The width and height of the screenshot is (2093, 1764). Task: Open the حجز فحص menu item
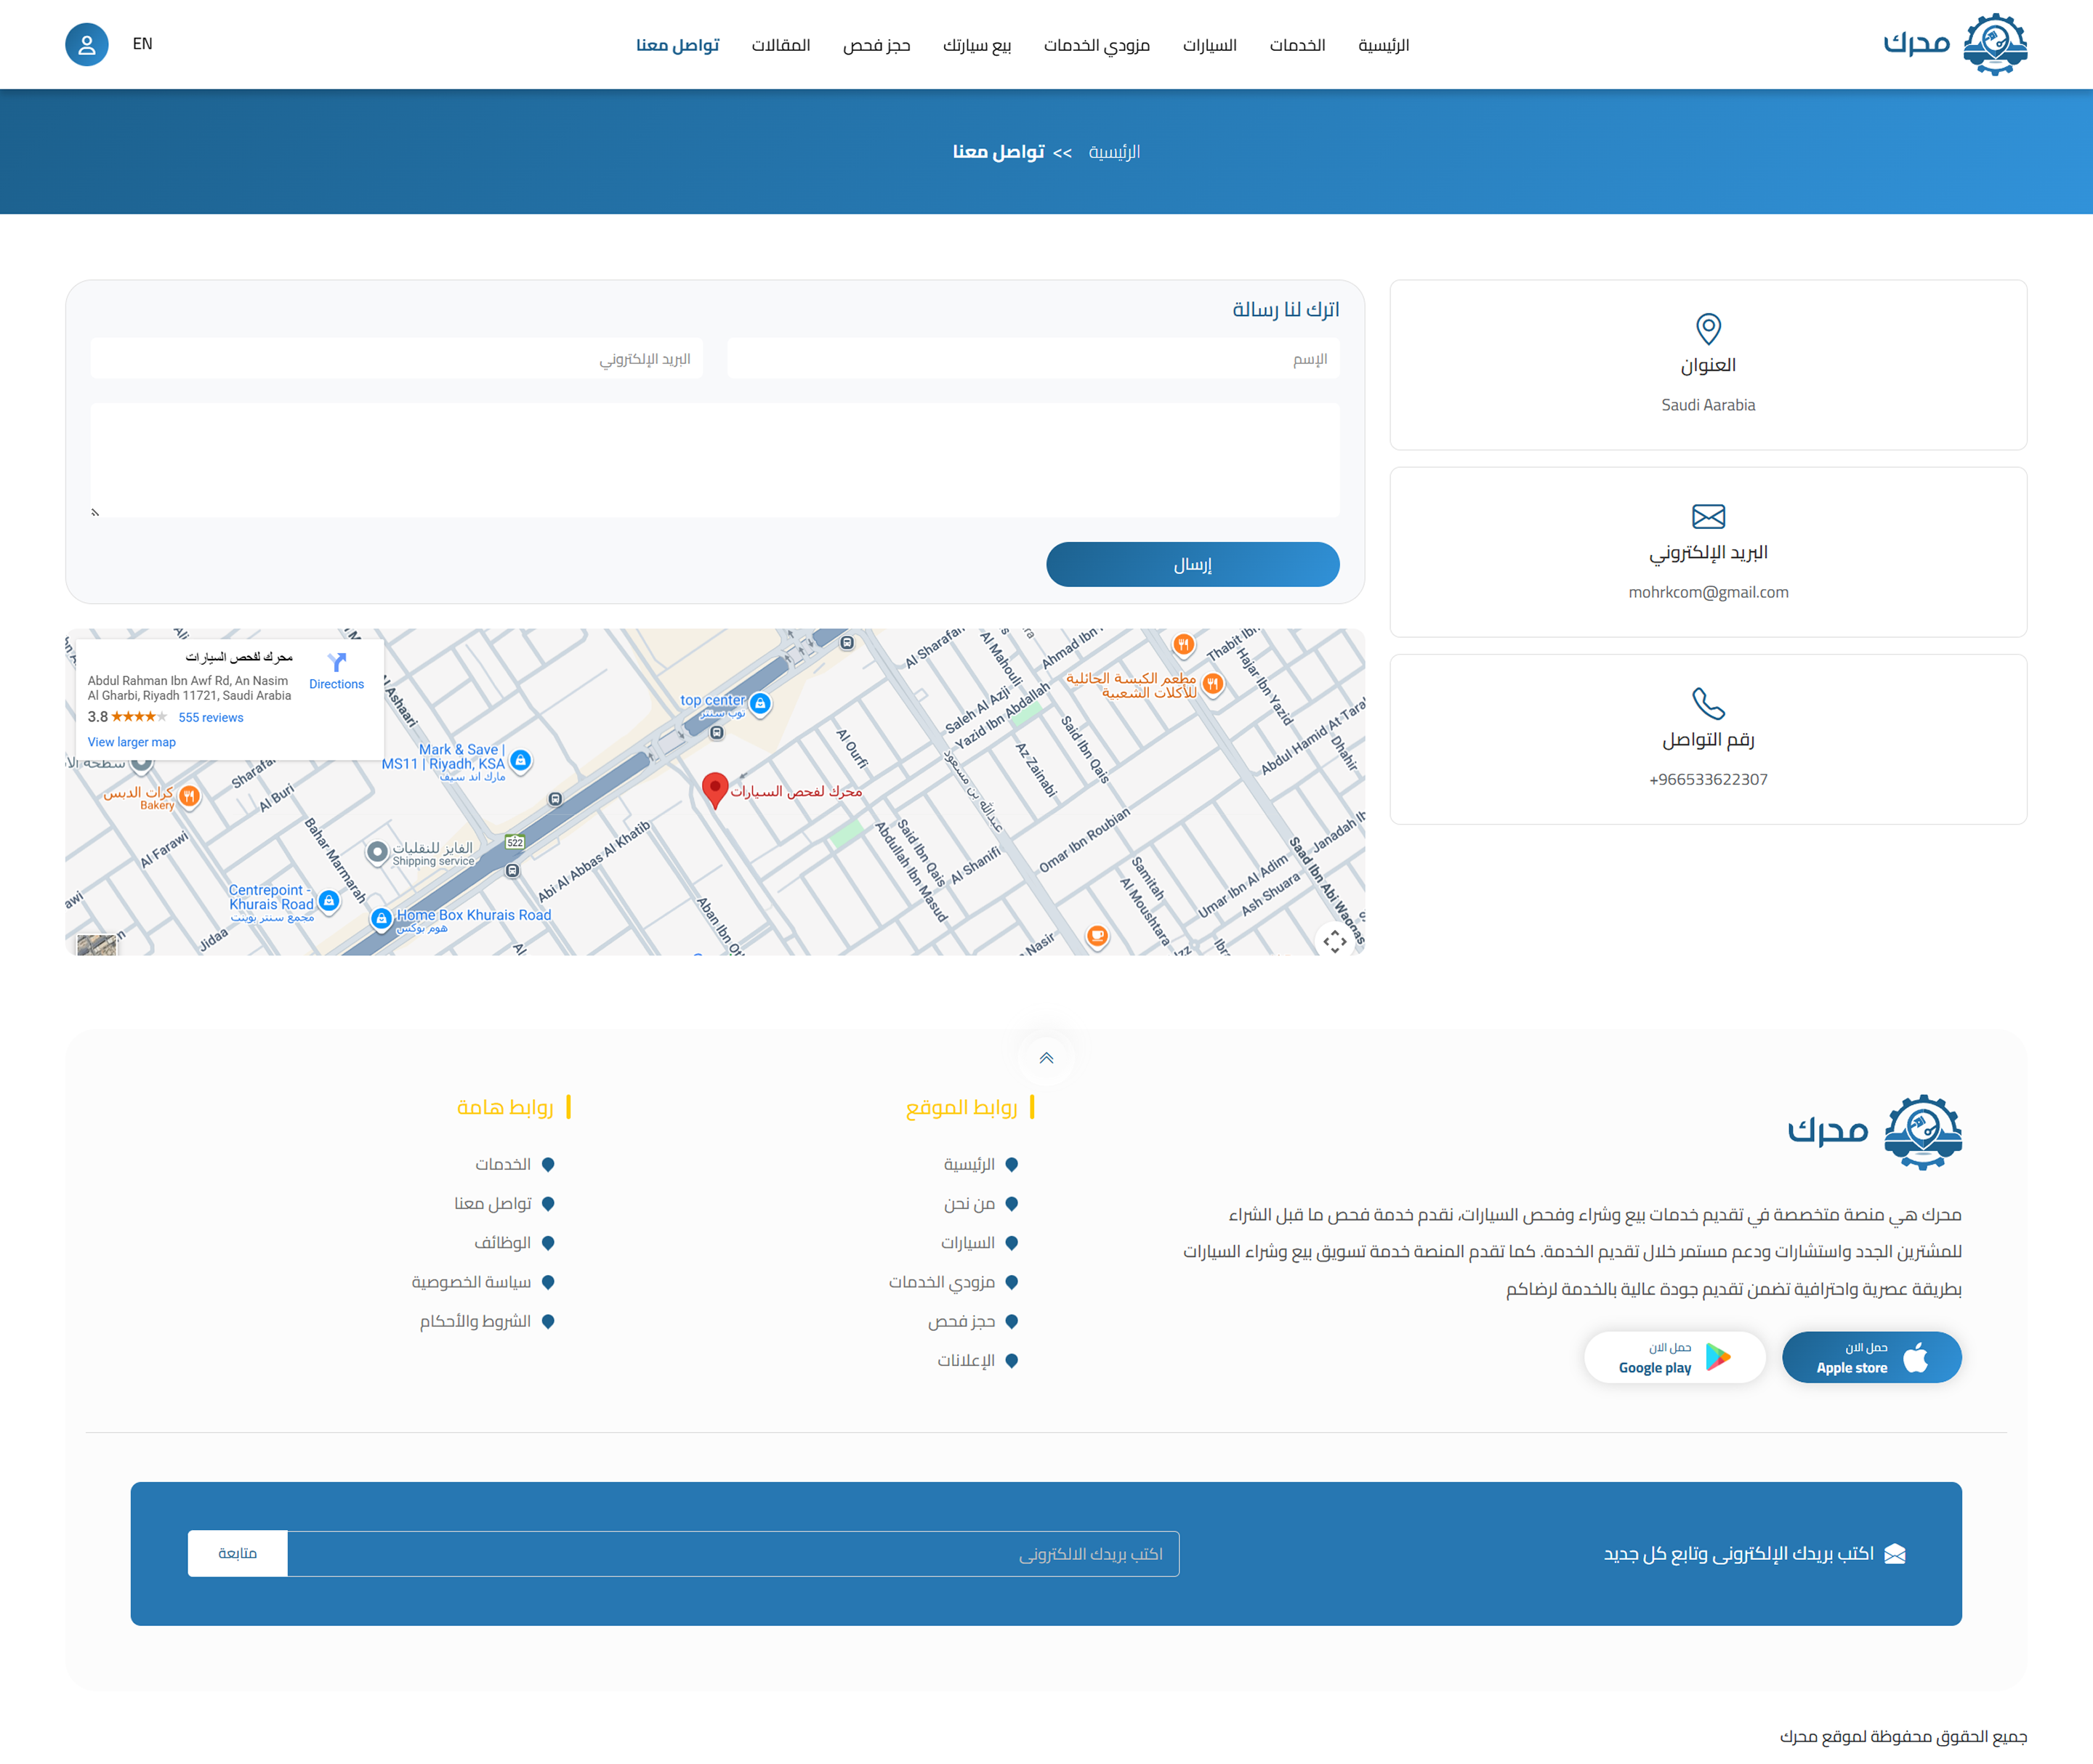(x=876, y=45)
